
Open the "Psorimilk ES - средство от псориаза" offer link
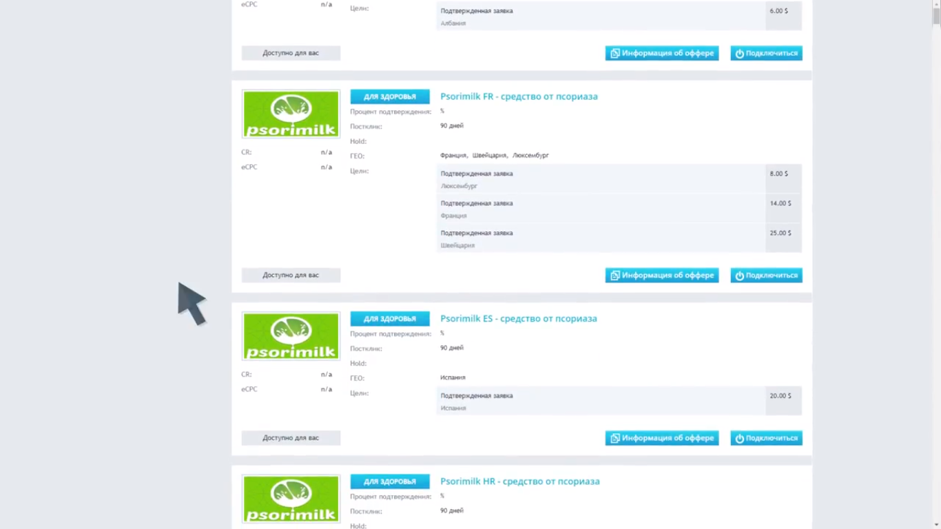(518, 318)
